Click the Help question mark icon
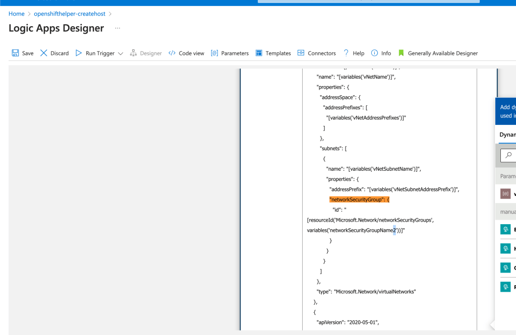The width and height of the screenshot is (516, 335). [346, 53]
